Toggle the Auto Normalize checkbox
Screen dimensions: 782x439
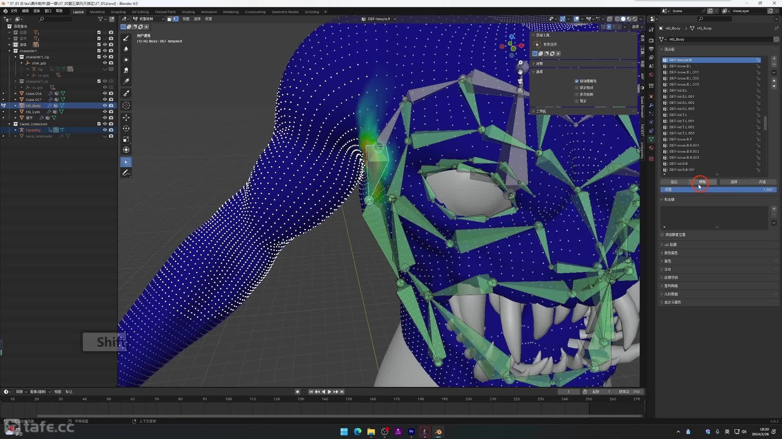click(577, 81)
